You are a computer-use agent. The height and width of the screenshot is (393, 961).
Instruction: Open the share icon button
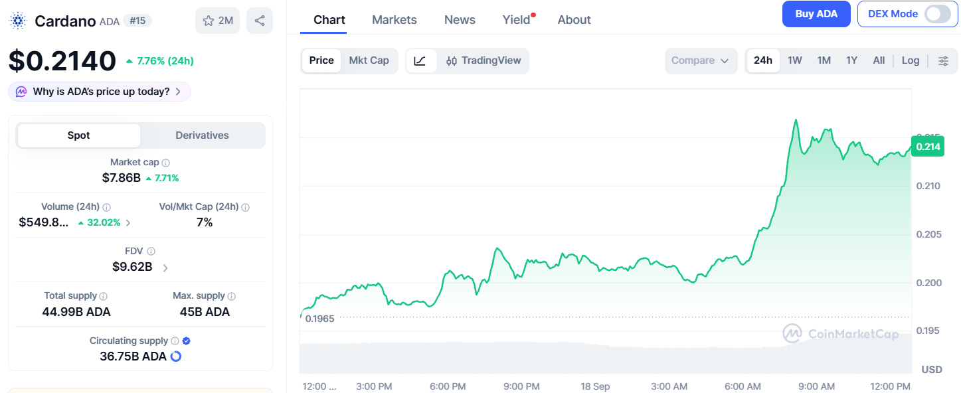click(x=260, y=21)
